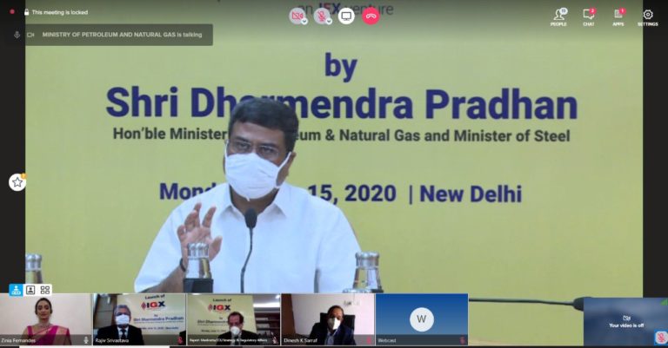
Task: Open the Apps panel
Action: pyautogui.click(x=618, y=17)
